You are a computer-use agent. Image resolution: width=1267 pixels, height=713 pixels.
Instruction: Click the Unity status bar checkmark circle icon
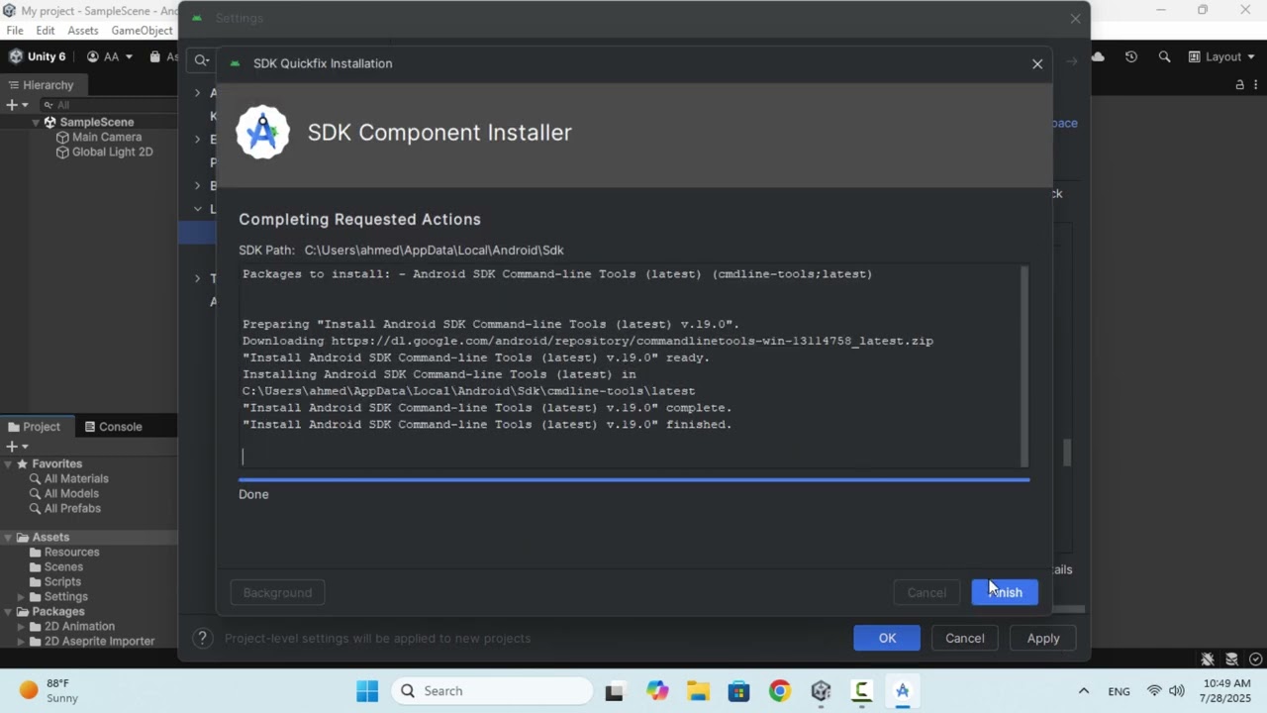click(1255, 659)
